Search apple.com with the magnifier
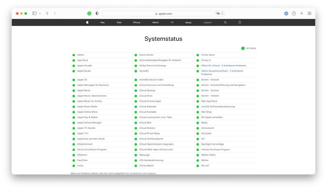Viewport: 327px width, 190px height. [x=225, y=22]
